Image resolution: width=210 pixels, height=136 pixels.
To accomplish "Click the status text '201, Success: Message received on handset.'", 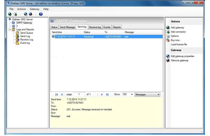I will coord(89,110).
